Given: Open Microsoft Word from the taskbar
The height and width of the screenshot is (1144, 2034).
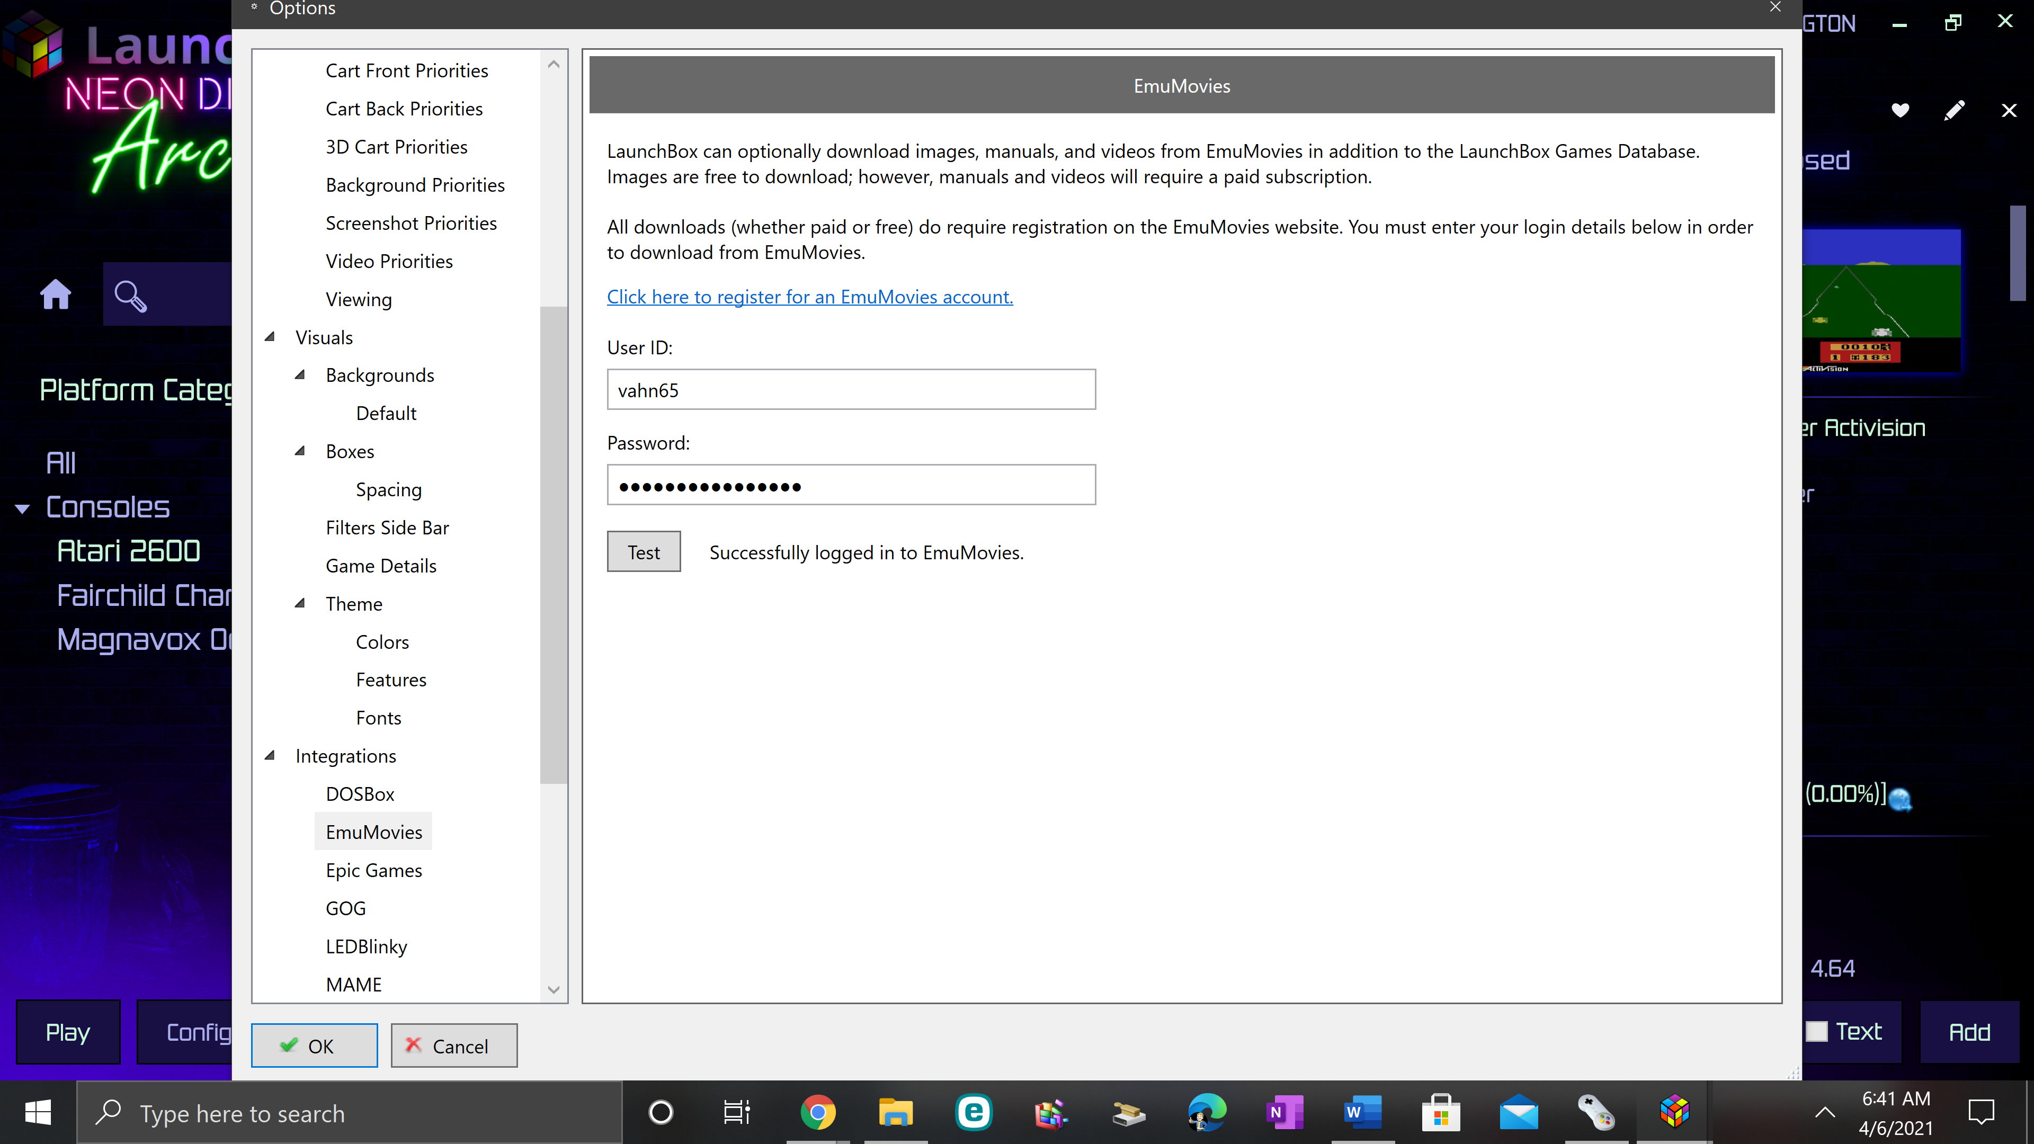Looking at the screenshot, I should pyautogui.click(x=1363, y=1113).
